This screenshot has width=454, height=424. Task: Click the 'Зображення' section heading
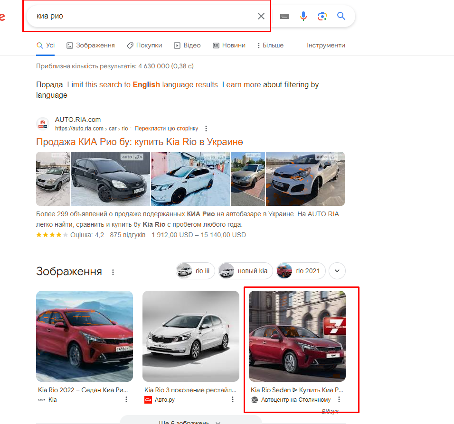point(69,272)
